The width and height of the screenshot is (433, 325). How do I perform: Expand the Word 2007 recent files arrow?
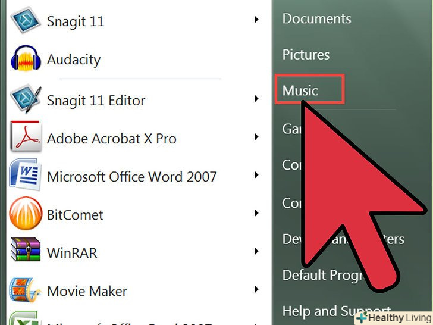256,176
